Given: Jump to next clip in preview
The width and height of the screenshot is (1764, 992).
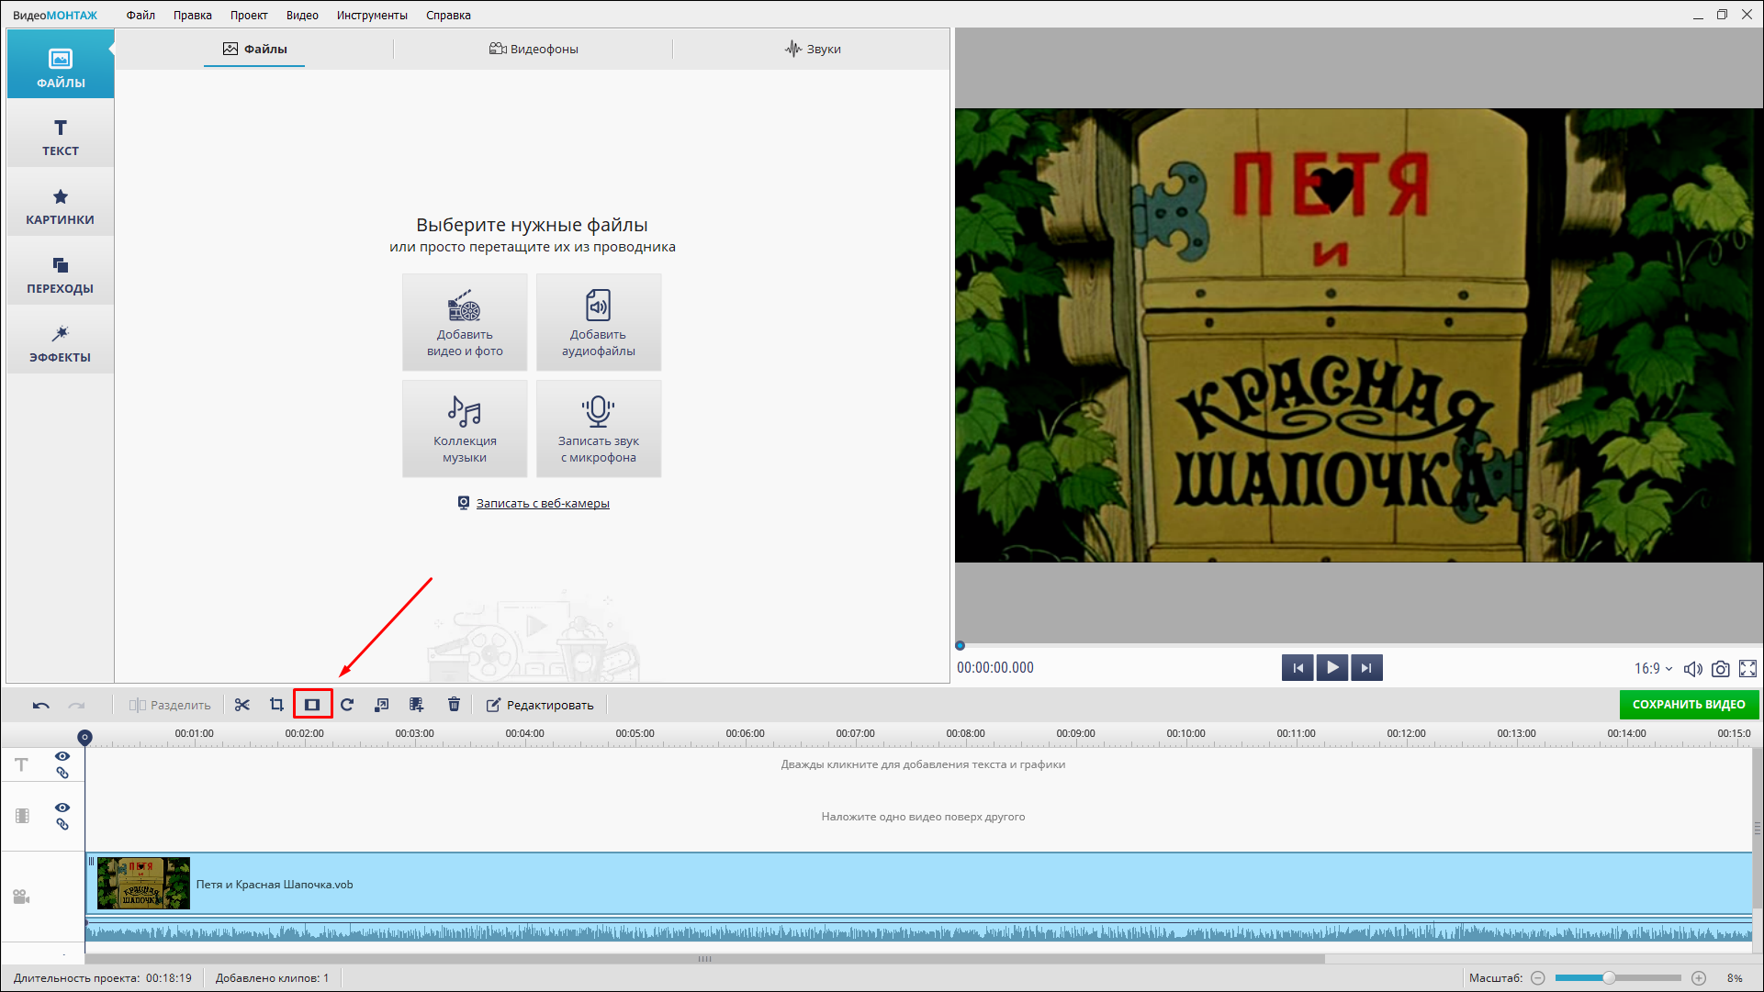Looking at the screenshot, I should point(1366,668).
